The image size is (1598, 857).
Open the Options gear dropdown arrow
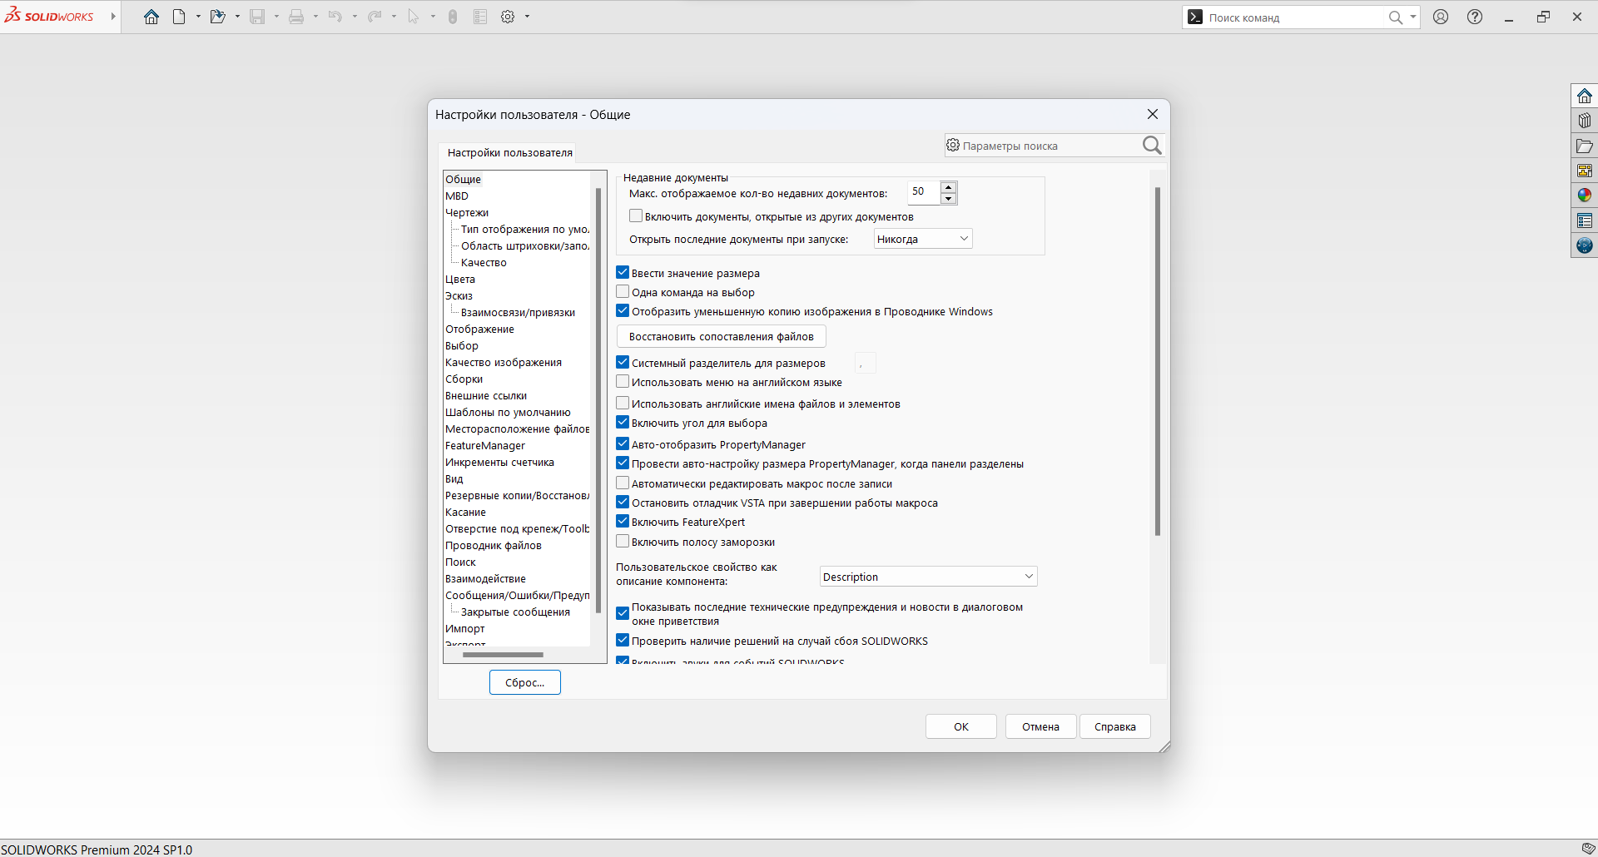527,17
